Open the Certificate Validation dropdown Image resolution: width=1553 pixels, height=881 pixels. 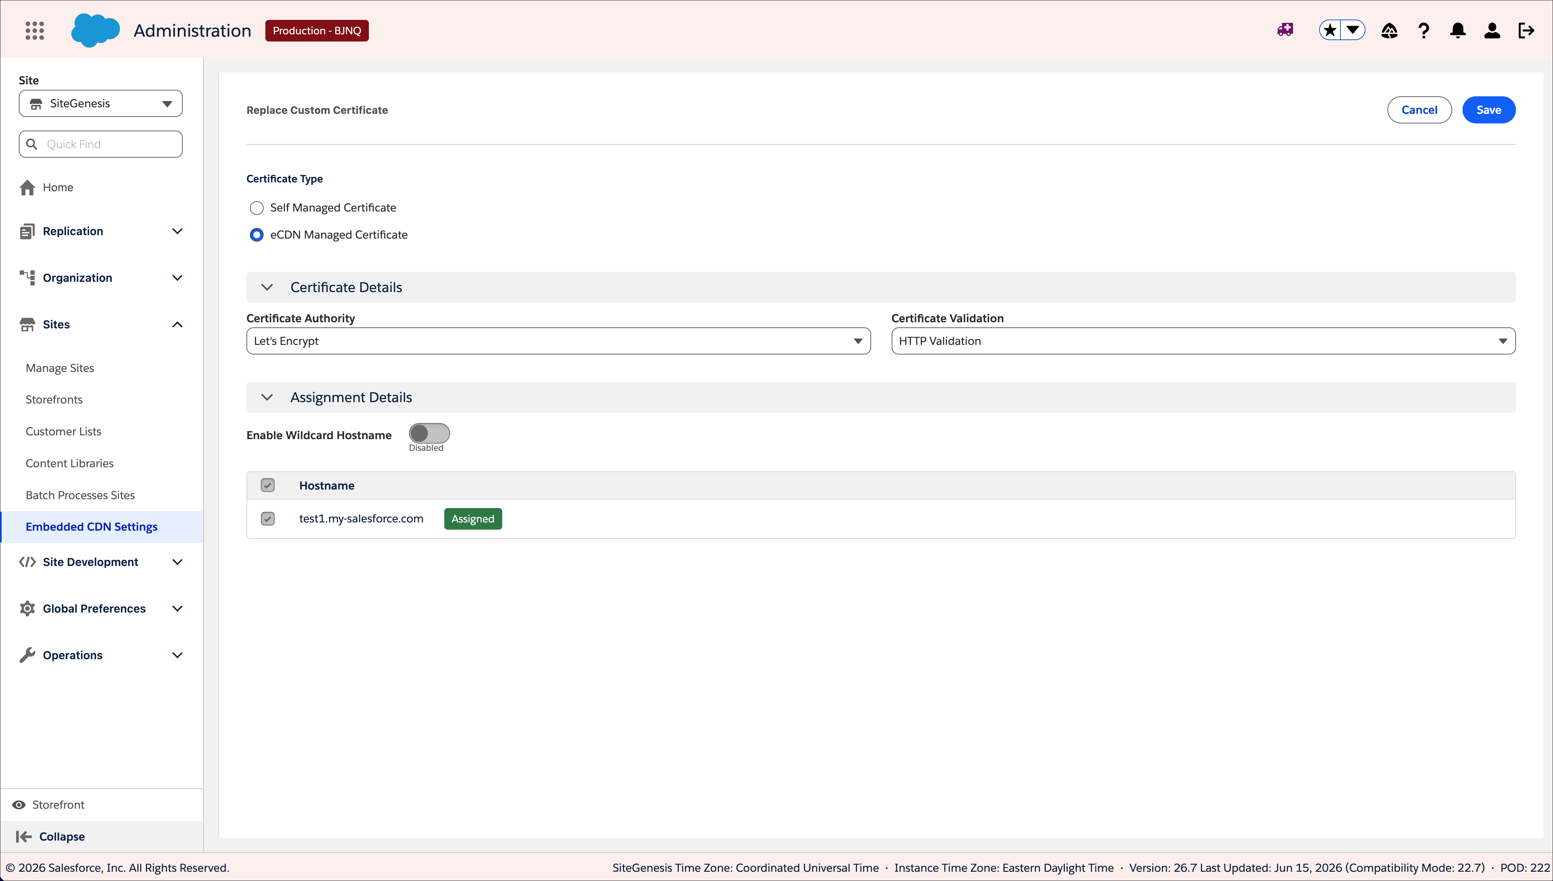1203,341
